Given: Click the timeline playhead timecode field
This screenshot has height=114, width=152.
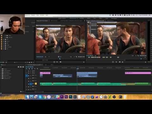Looking at the screenshot, I should pyautogui.click(x=30, y=67).
